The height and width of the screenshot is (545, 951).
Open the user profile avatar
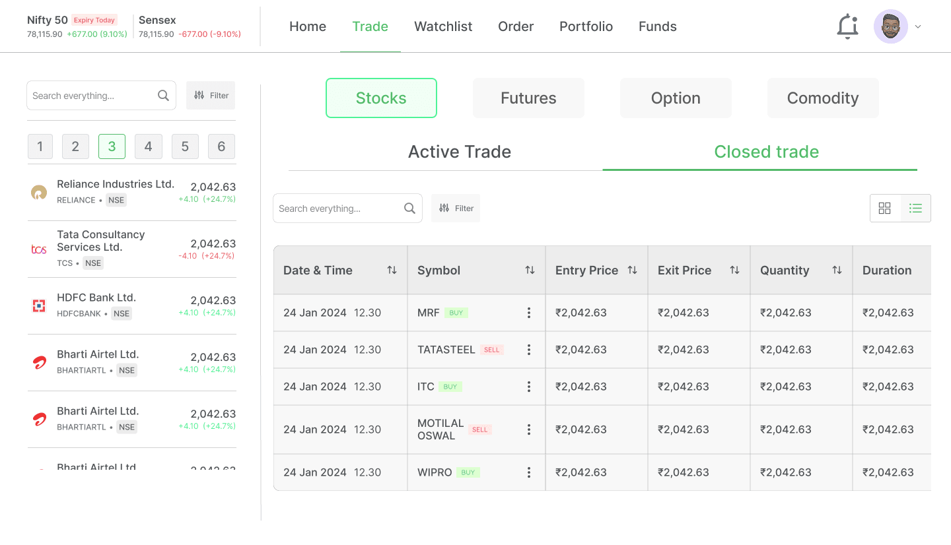(890, 26)
